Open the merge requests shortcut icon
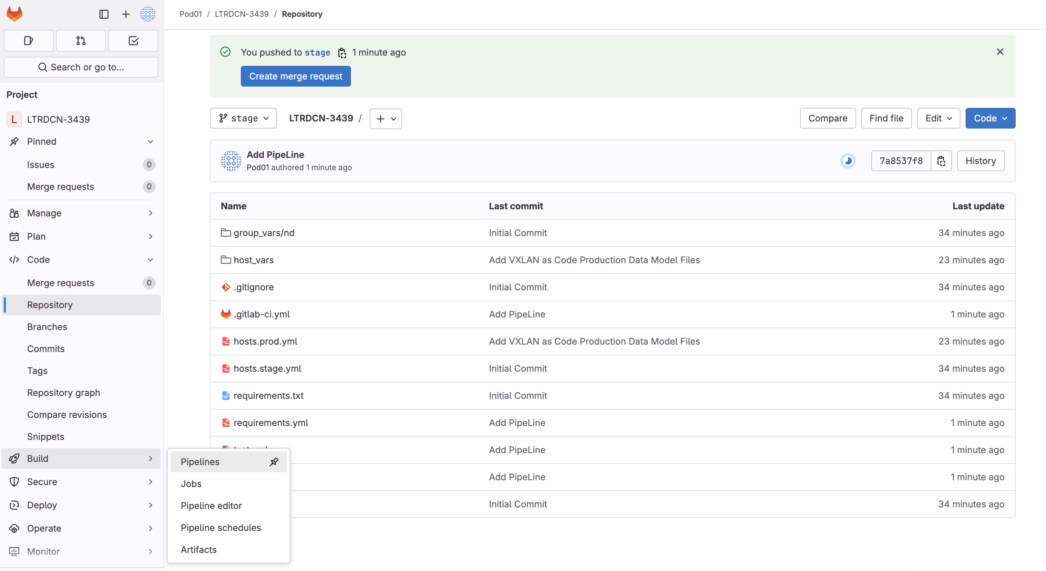This screenshot has width=1046, height=571. [81, 41]
